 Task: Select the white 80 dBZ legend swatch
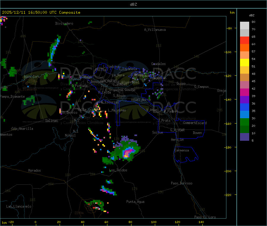244,26
